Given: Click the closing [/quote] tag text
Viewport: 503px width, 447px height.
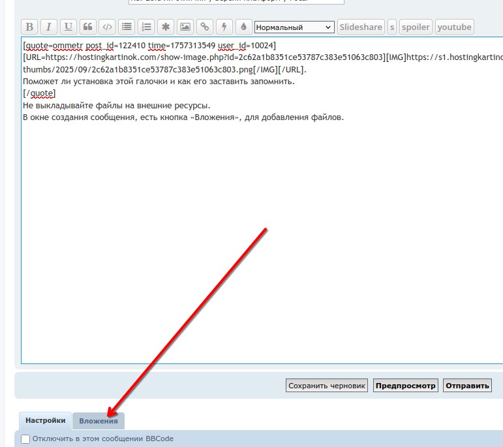Looking at the screenshot, I should (39, 93).
